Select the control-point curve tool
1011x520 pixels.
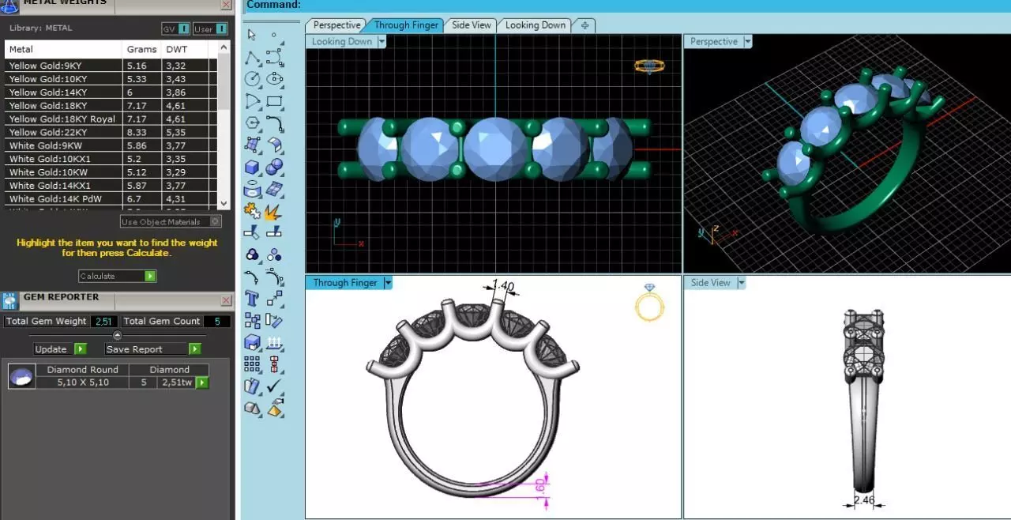click(274, 57)
